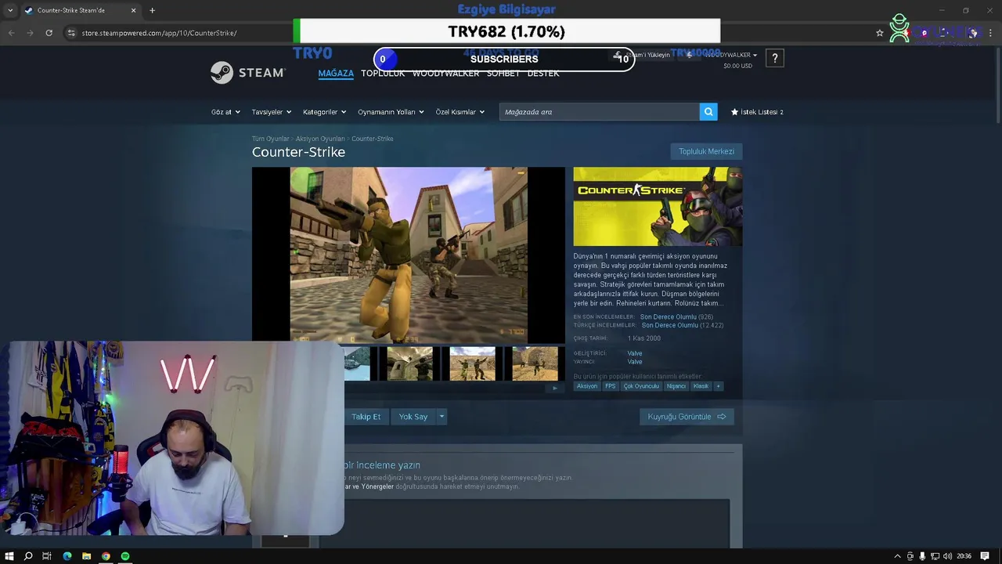Select the Aksiyon tag
1002x564 pixels.
point(587,386)
